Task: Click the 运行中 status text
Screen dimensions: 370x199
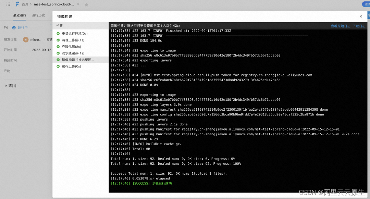Action: point(23,28)
